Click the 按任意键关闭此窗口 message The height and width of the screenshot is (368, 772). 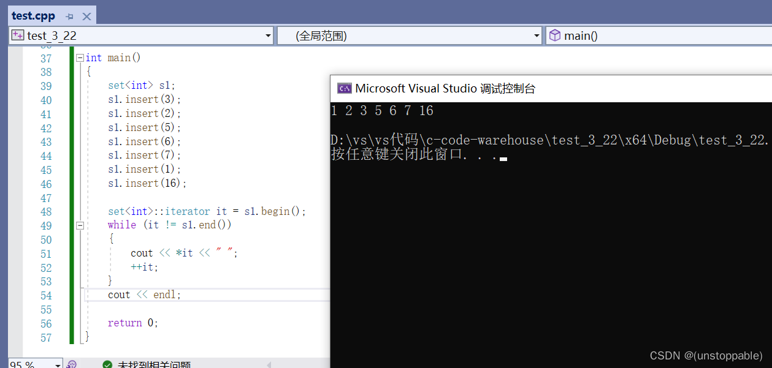tap(419, 154)
